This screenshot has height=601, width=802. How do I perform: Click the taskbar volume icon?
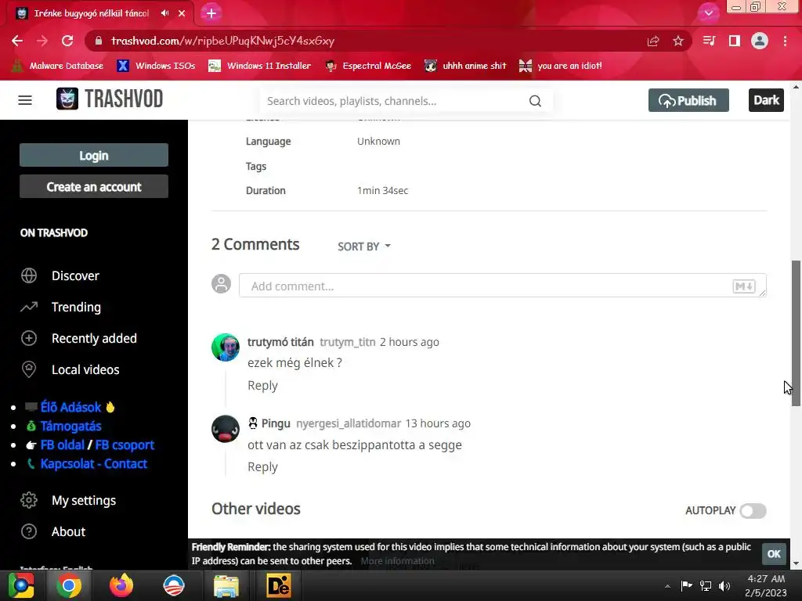(724, 585)
